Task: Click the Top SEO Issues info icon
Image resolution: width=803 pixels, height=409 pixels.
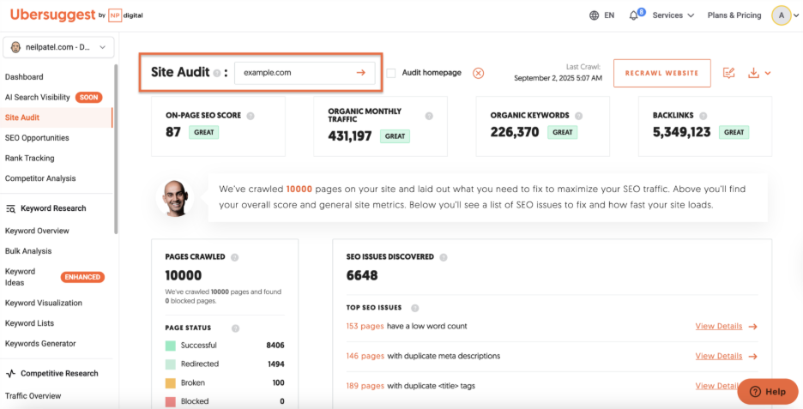Action: tap(415, 308)
